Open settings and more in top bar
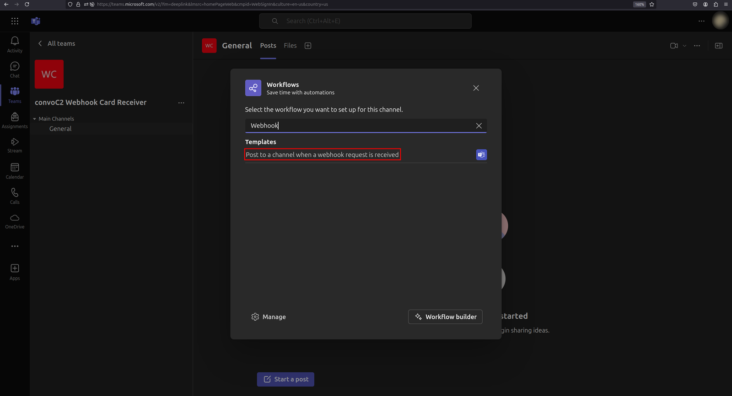 click(x=701, y=21)
